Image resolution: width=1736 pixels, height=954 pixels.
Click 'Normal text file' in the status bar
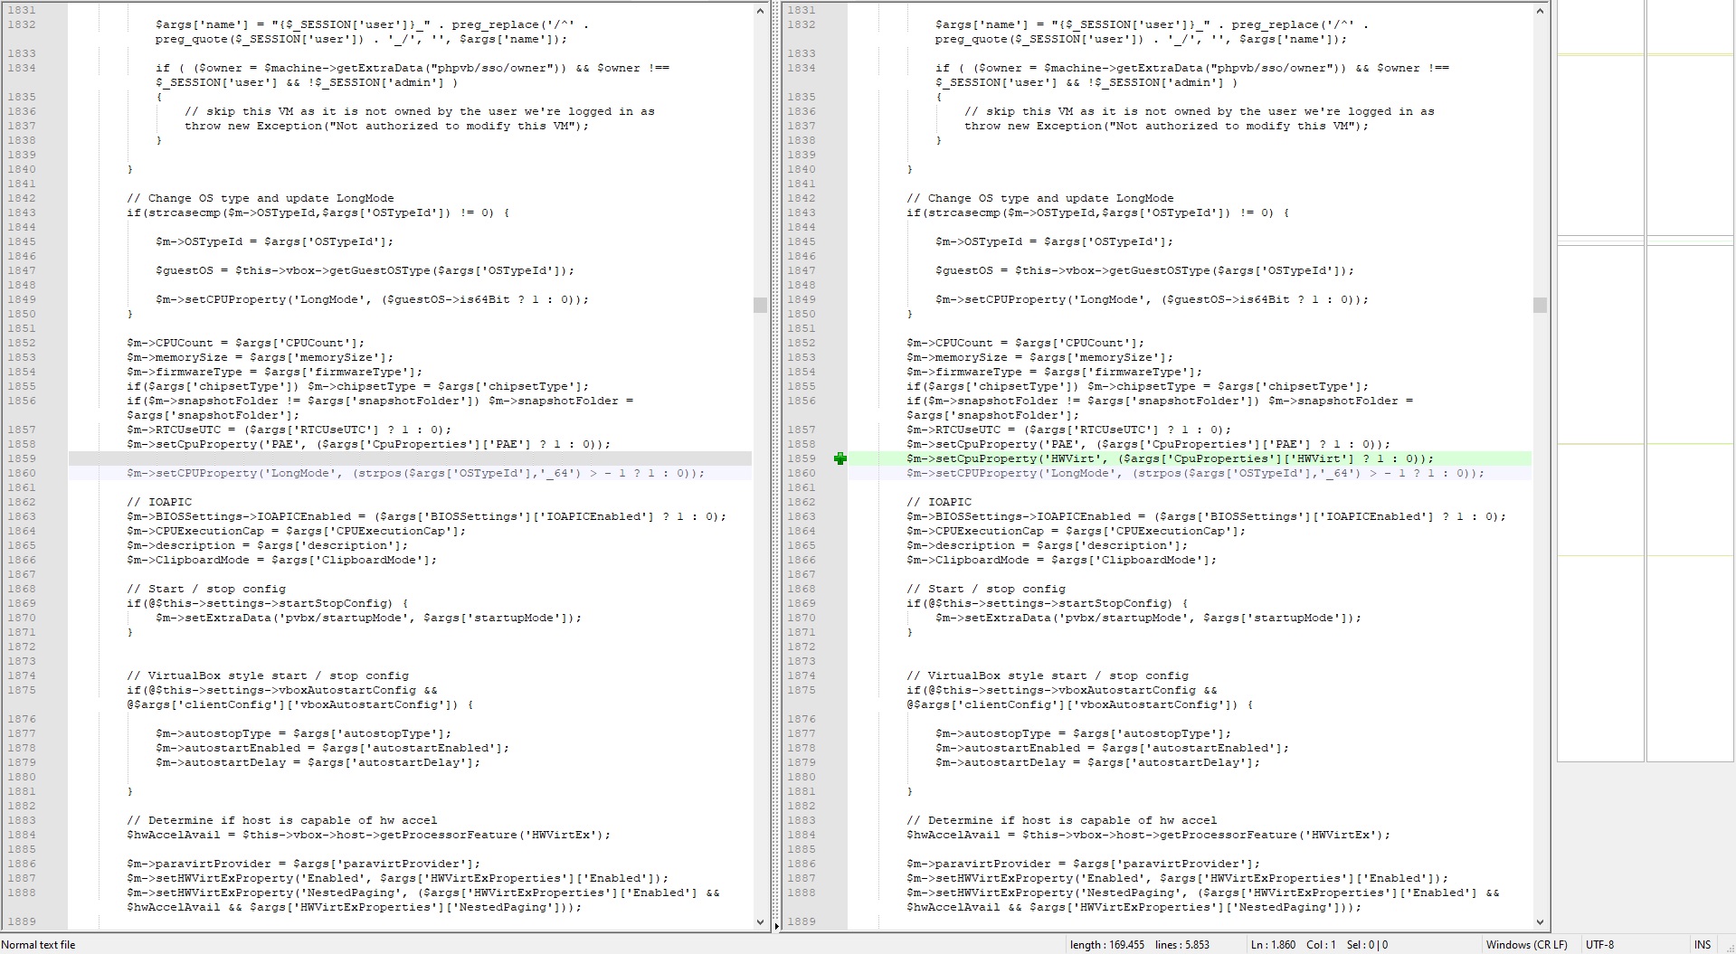(x=39, y=945)
